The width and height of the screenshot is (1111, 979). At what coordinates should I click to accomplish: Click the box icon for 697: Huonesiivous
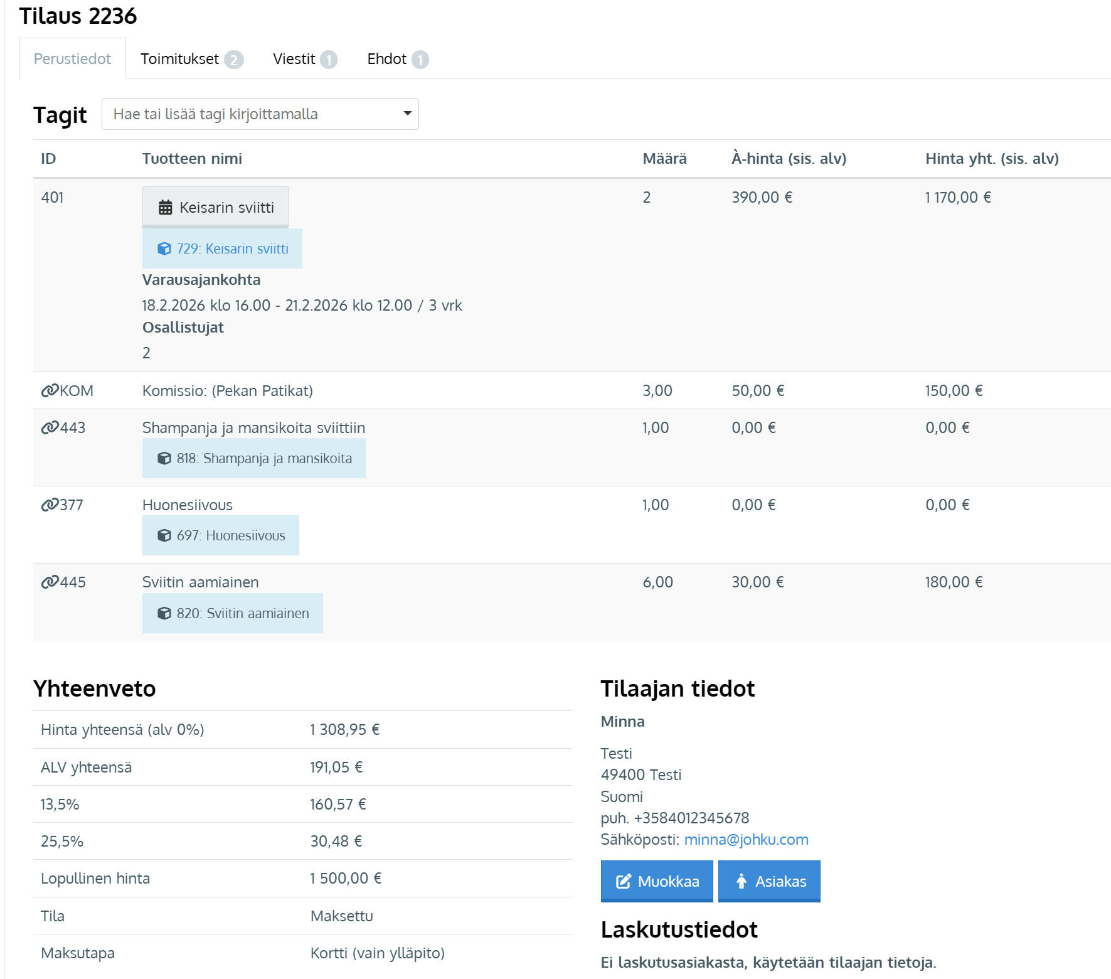(164, 536)
